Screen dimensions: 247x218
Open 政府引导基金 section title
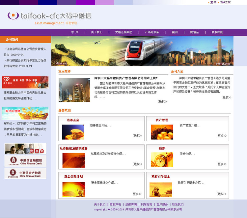161,176
